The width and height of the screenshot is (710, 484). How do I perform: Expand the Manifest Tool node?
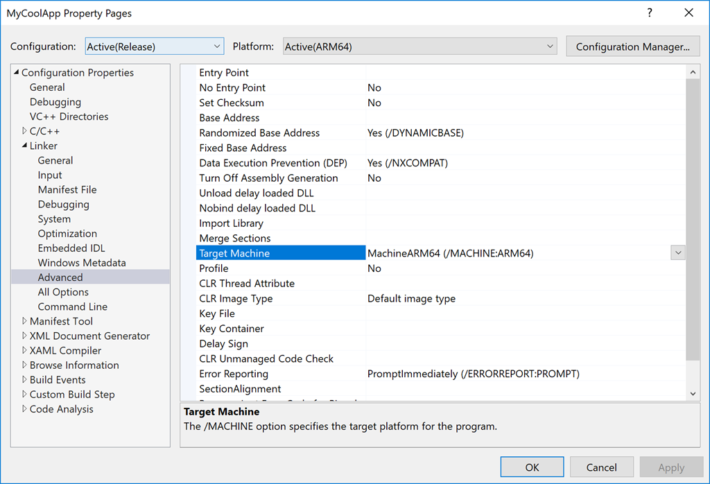tap(25, 321)
